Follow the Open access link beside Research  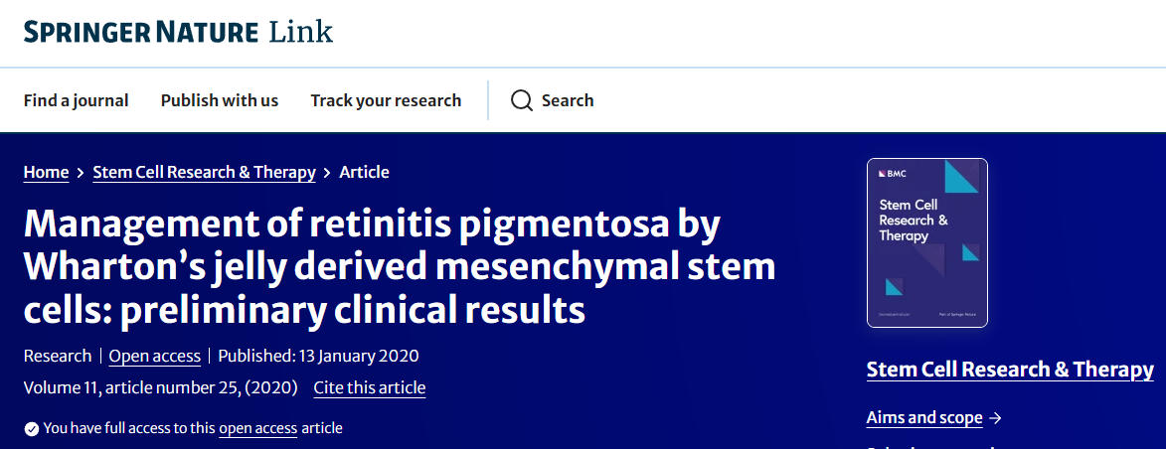tap(154, 356)
